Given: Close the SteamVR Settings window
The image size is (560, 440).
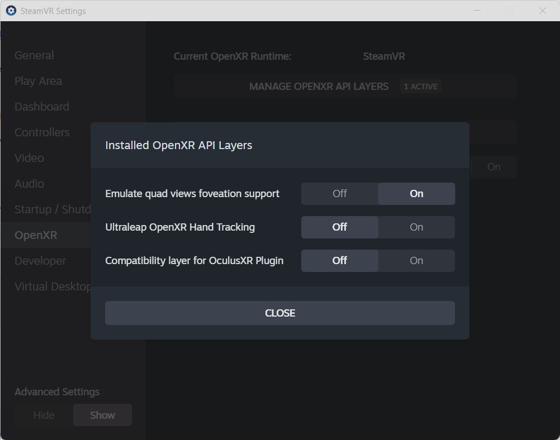Looking at the screenshot, I should (x=543, y=11).
